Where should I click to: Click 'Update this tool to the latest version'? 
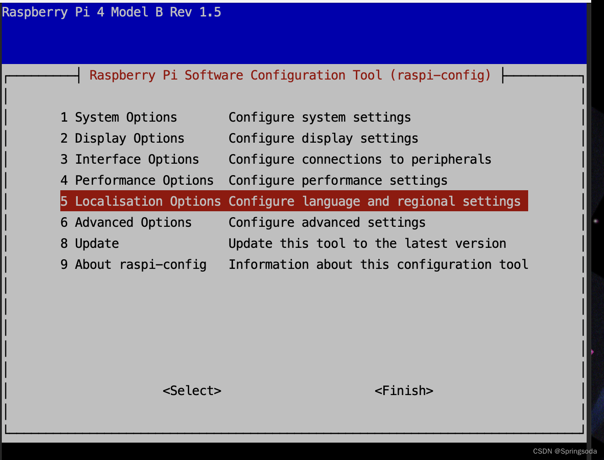coord(367,244)
